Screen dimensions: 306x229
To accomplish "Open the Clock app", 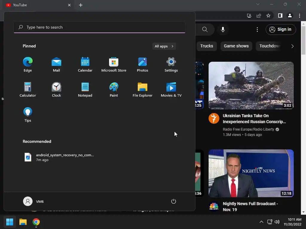I will (x=56, y=89).
